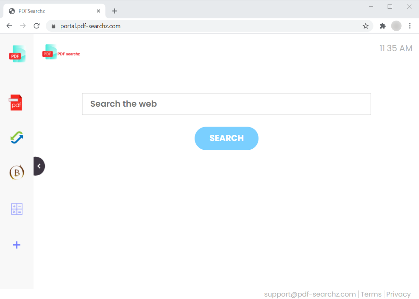Launch the calculator widget icon
419x299 pixels.
point(16,209)
